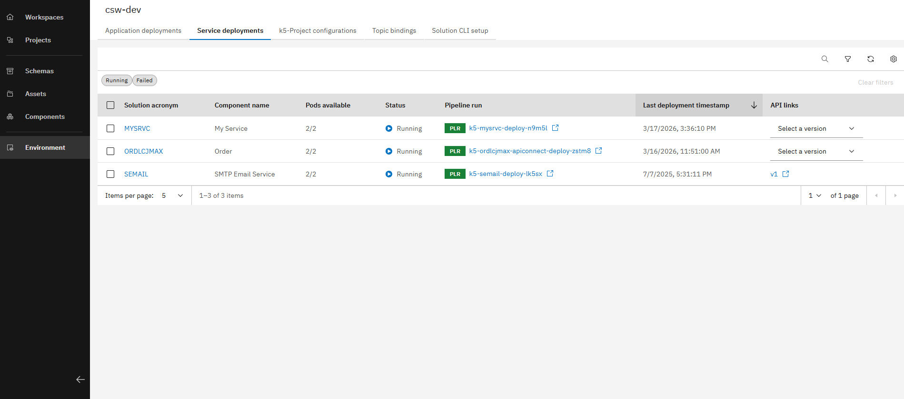Open the page number dropdown
904x399 pixels.
[815, 195]
